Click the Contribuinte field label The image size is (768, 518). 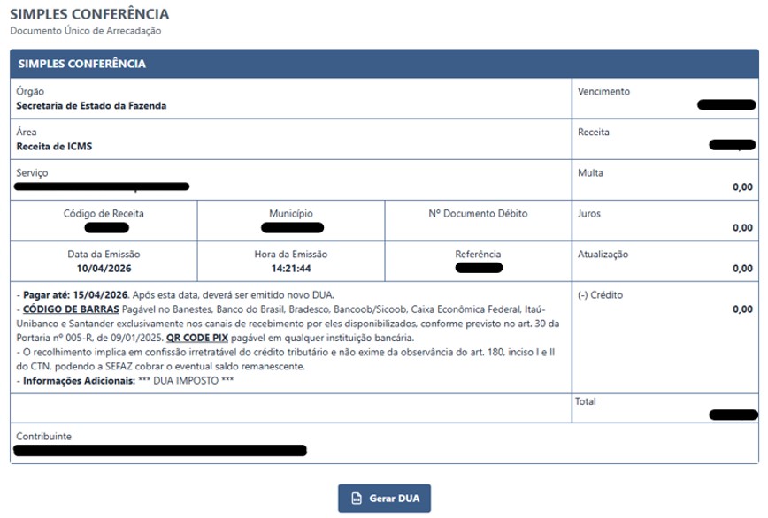(x=43, y=437)
